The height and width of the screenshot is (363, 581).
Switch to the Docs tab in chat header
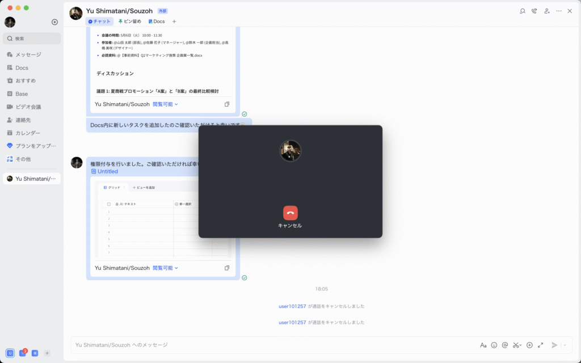[156, 22]
